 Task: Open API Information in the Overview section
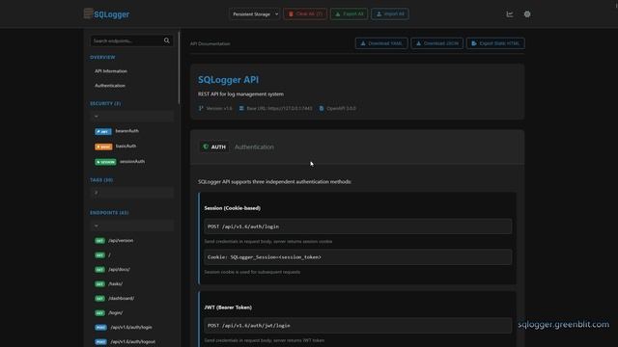[x=111, y=71]
